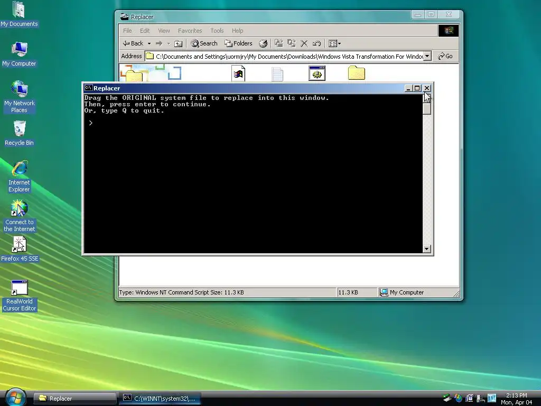Switch to Replacer folder taskbar button

75,399
